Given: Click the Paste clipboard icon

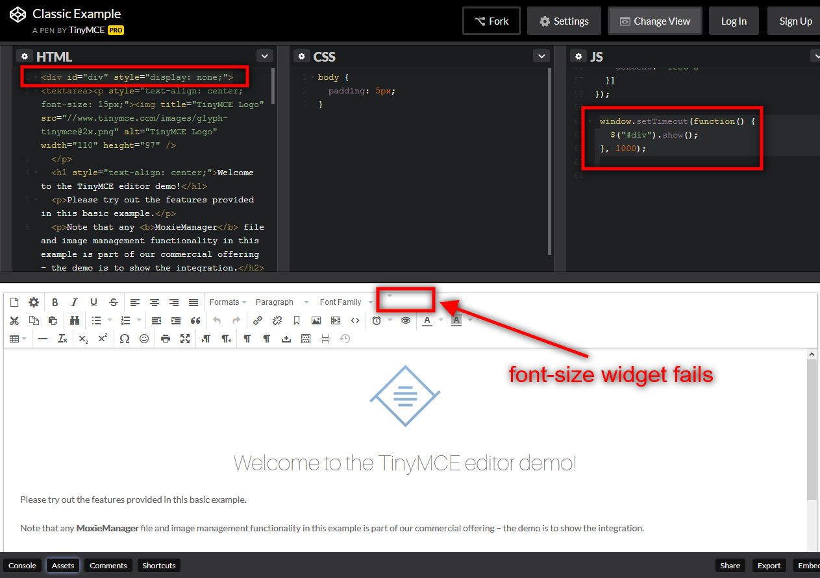Looking at the screenshot, I should 53,320.
